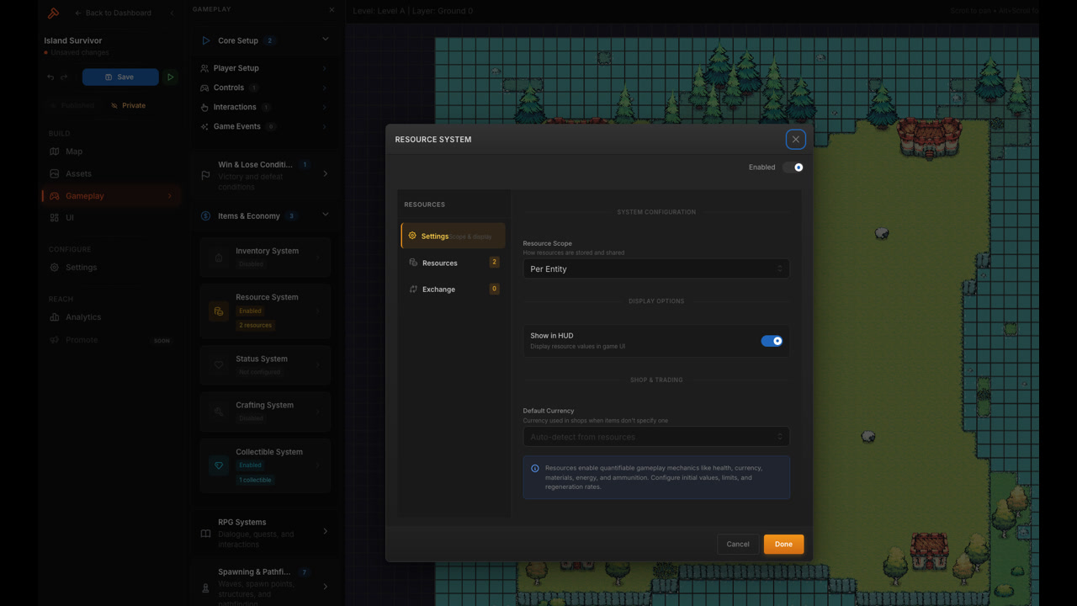This screenshot has height=606, width=1077.
Task: Click the Save button
Action: [120, 77]
